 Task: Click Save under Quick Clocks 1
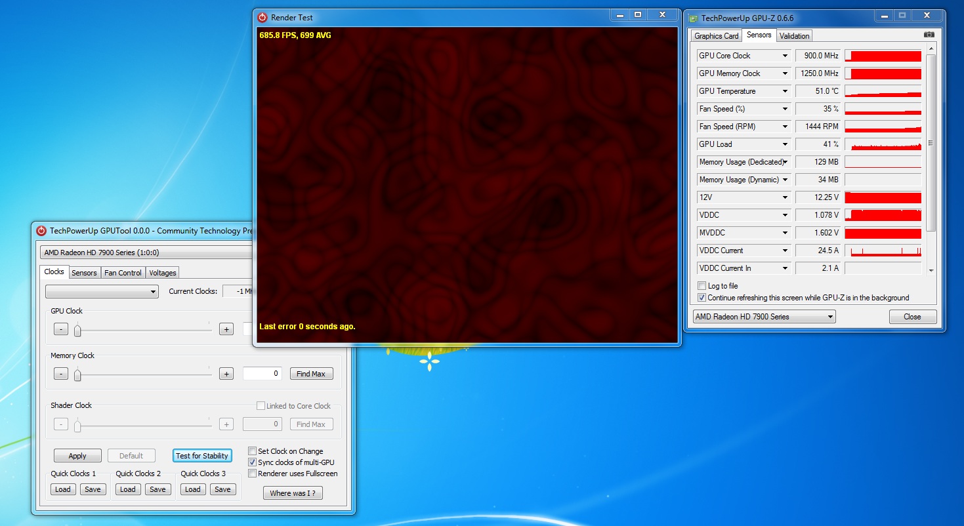pos(93,489)
